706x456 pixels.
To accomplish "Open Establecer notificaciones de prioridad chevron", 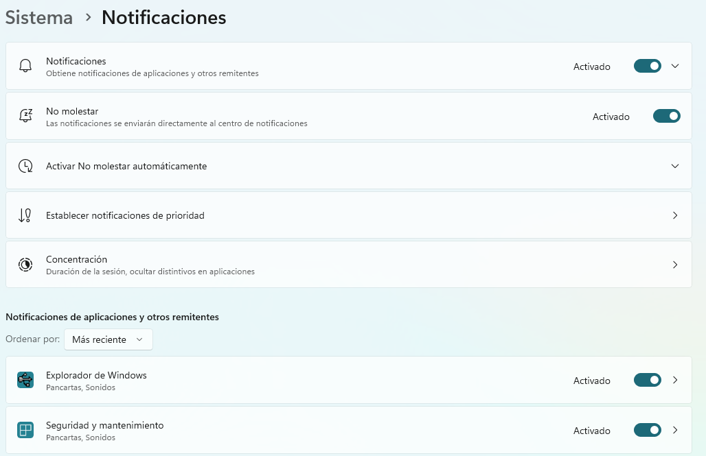I will click(675, 215).
